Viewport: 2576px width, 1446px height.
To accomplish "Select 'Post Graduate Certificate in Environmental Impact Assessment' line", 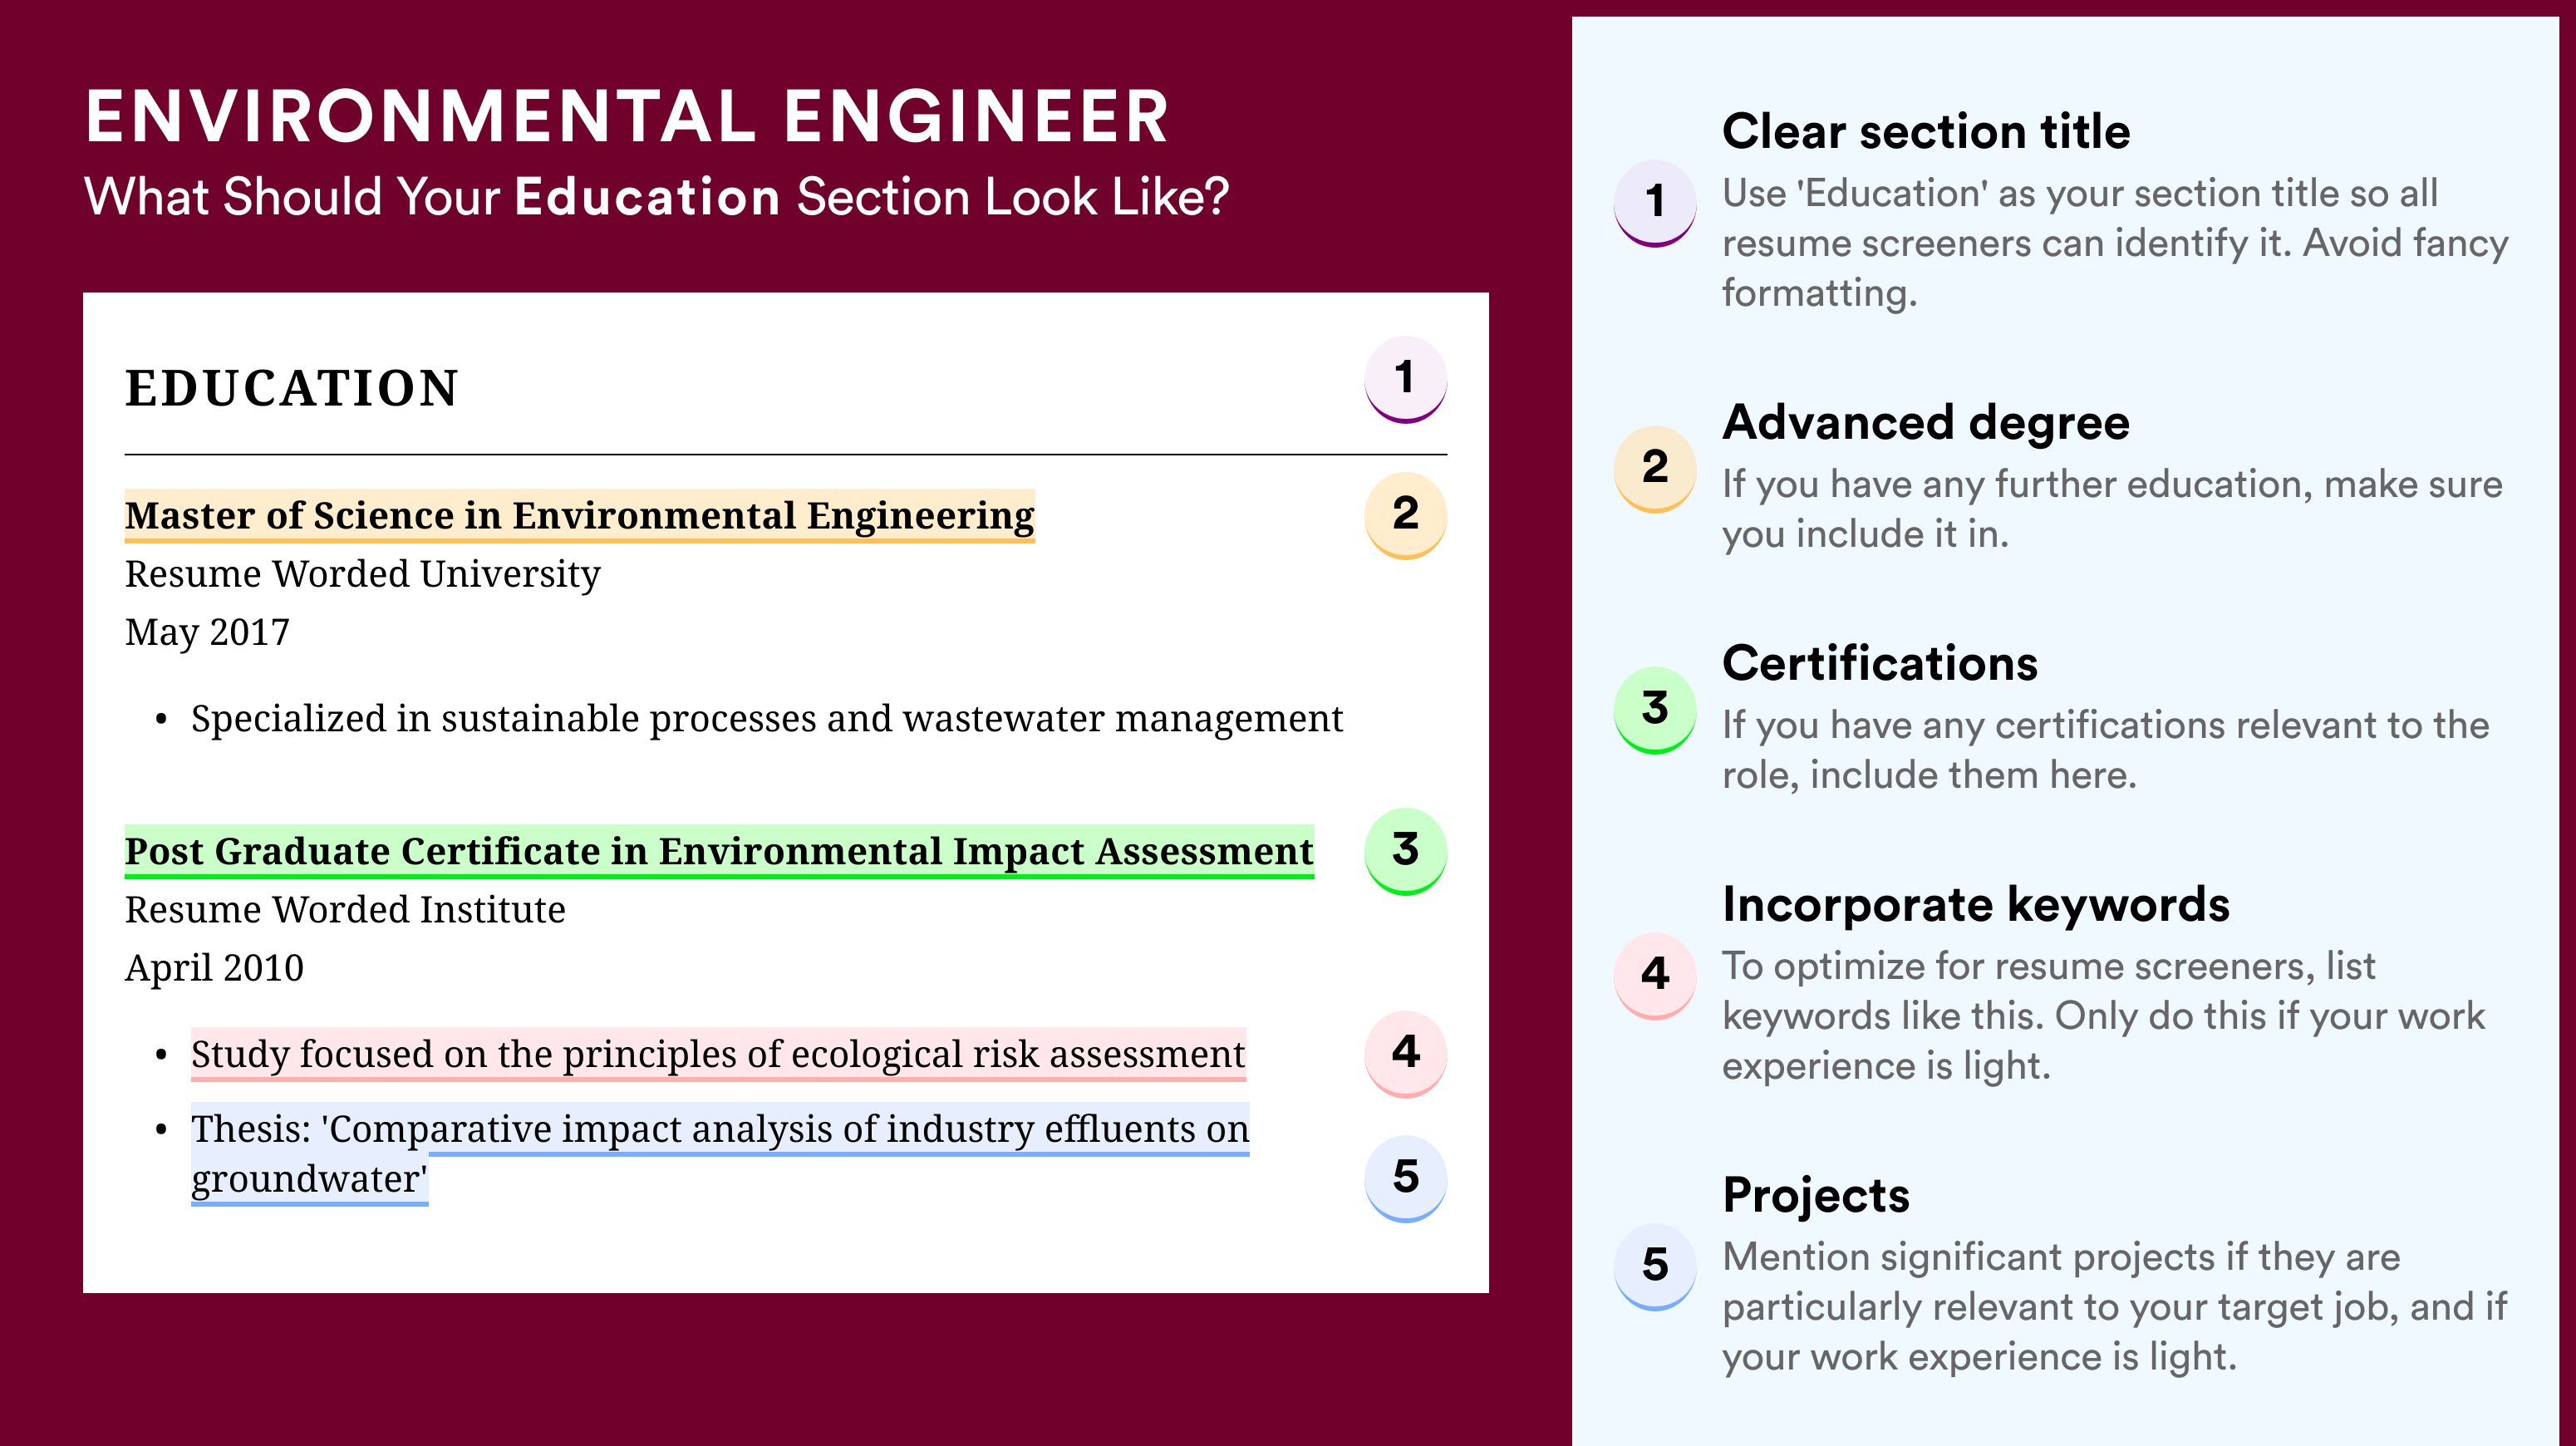I will pyautogui.click(x=719, y=852).
